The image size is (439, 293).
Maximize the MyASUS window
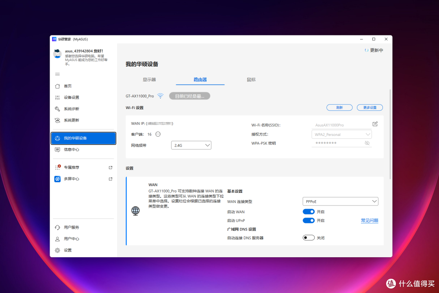[x=374, y=39]
